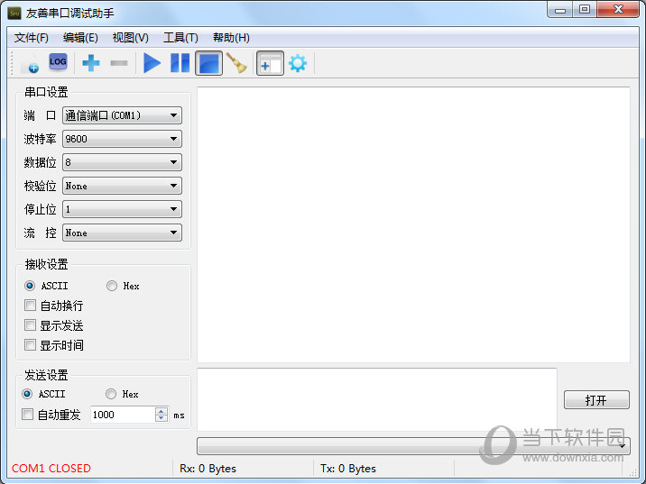Click the blue stop square icon
Image resolution: width=646 pixels, height=484 pixels.
pos(208,63)
